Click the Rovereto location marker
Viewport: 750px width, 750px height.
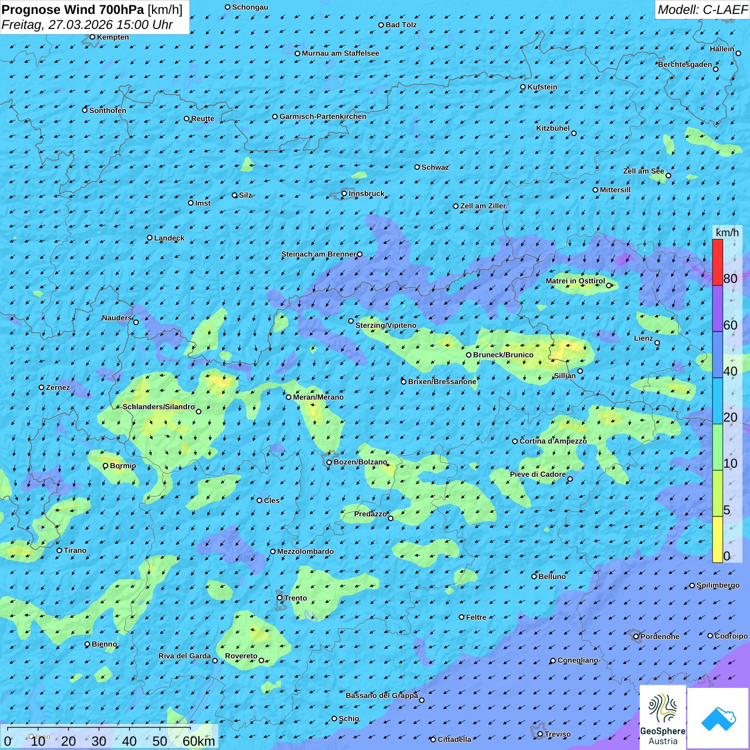coord(261,661)
